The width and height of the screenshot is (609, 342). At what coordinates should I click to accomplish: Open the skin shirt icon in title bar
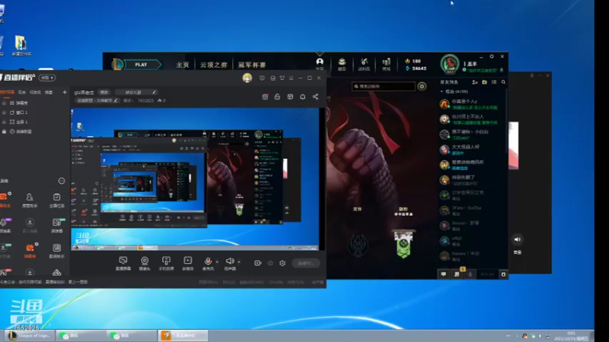tap(282, 78)
